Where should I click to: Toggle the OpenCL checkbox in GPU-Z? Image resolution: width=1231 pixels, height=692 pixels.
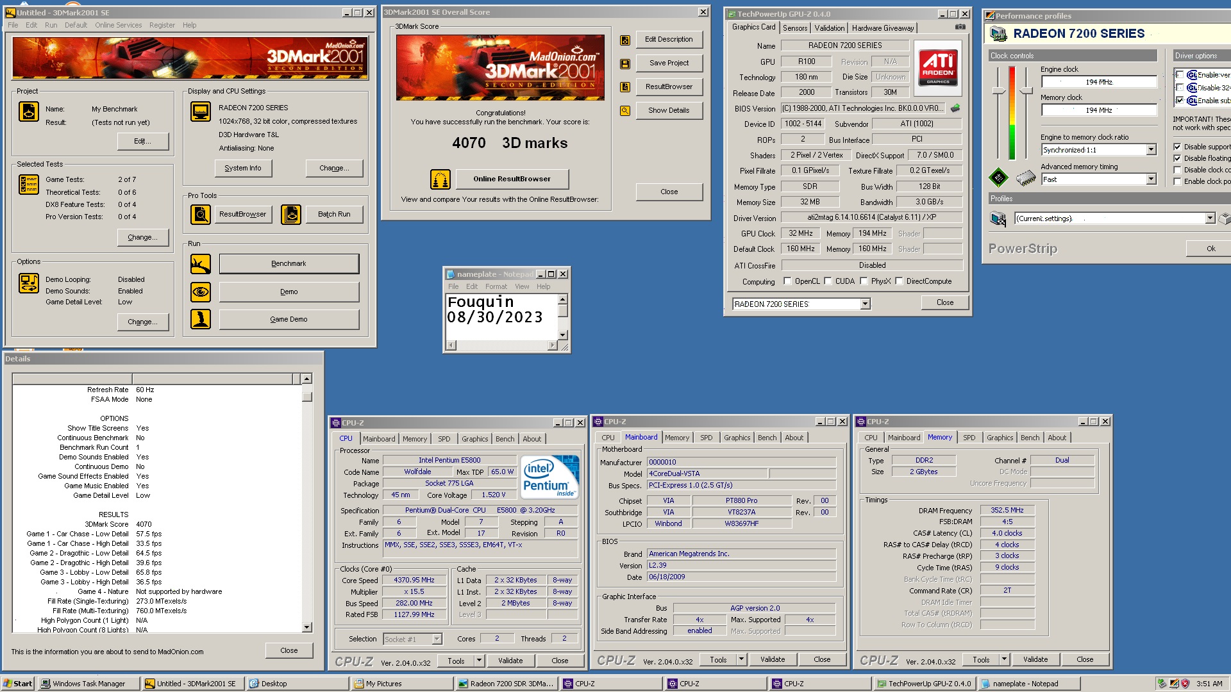click(x=788, y=281)
